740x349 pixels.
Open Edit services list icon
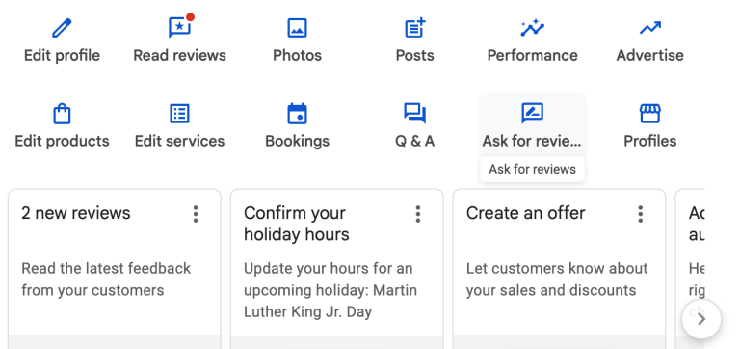click(179, 114)
